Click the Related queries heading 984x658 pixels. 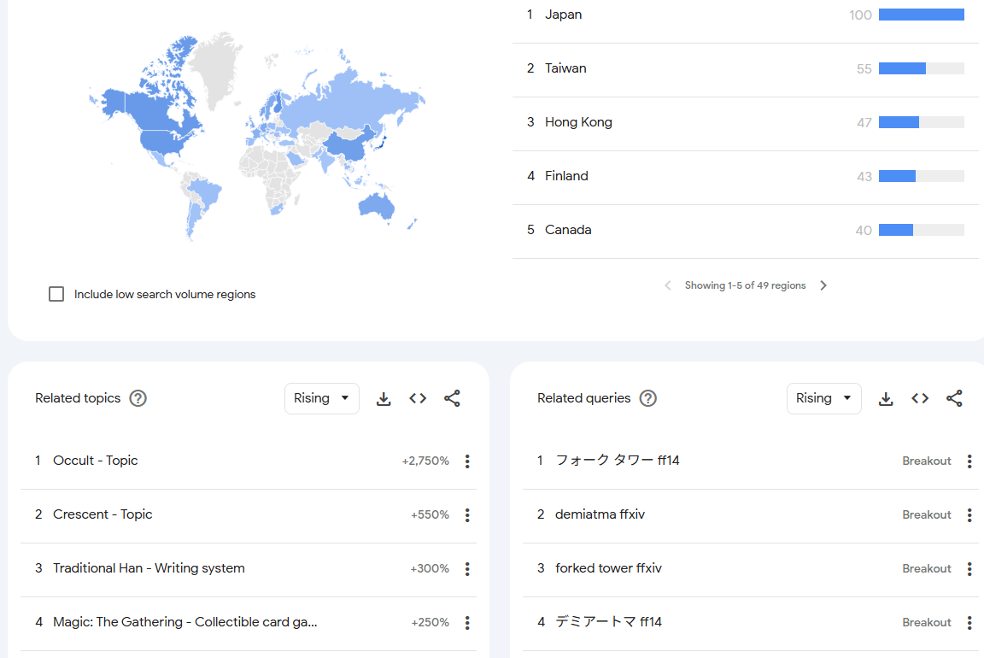[x=583, y=398]
